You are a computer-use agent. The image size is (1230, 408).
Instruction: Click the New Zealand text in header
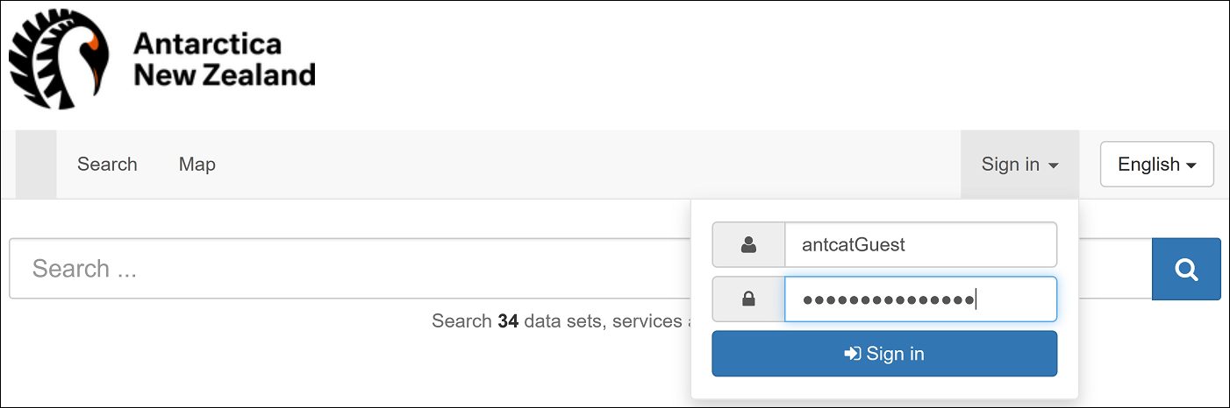point(224,75)
